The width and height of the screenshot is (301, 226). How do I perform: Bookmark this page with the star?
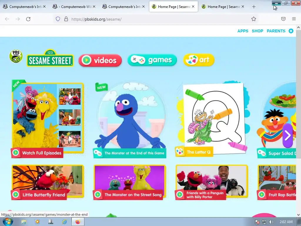(x=254, y=19)
